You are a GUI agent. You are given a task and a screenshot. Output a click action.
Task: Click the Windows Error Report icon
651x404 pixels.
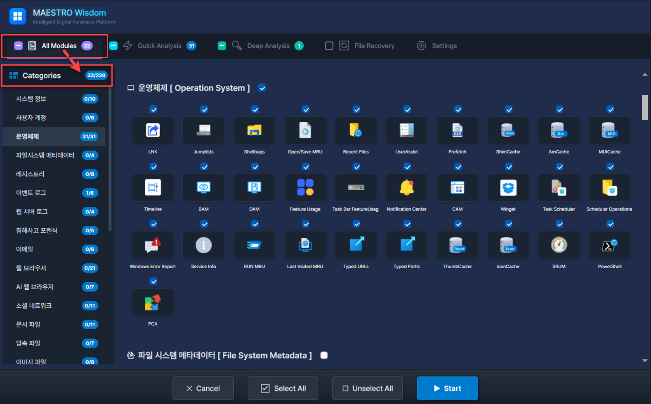pos(153,245)
